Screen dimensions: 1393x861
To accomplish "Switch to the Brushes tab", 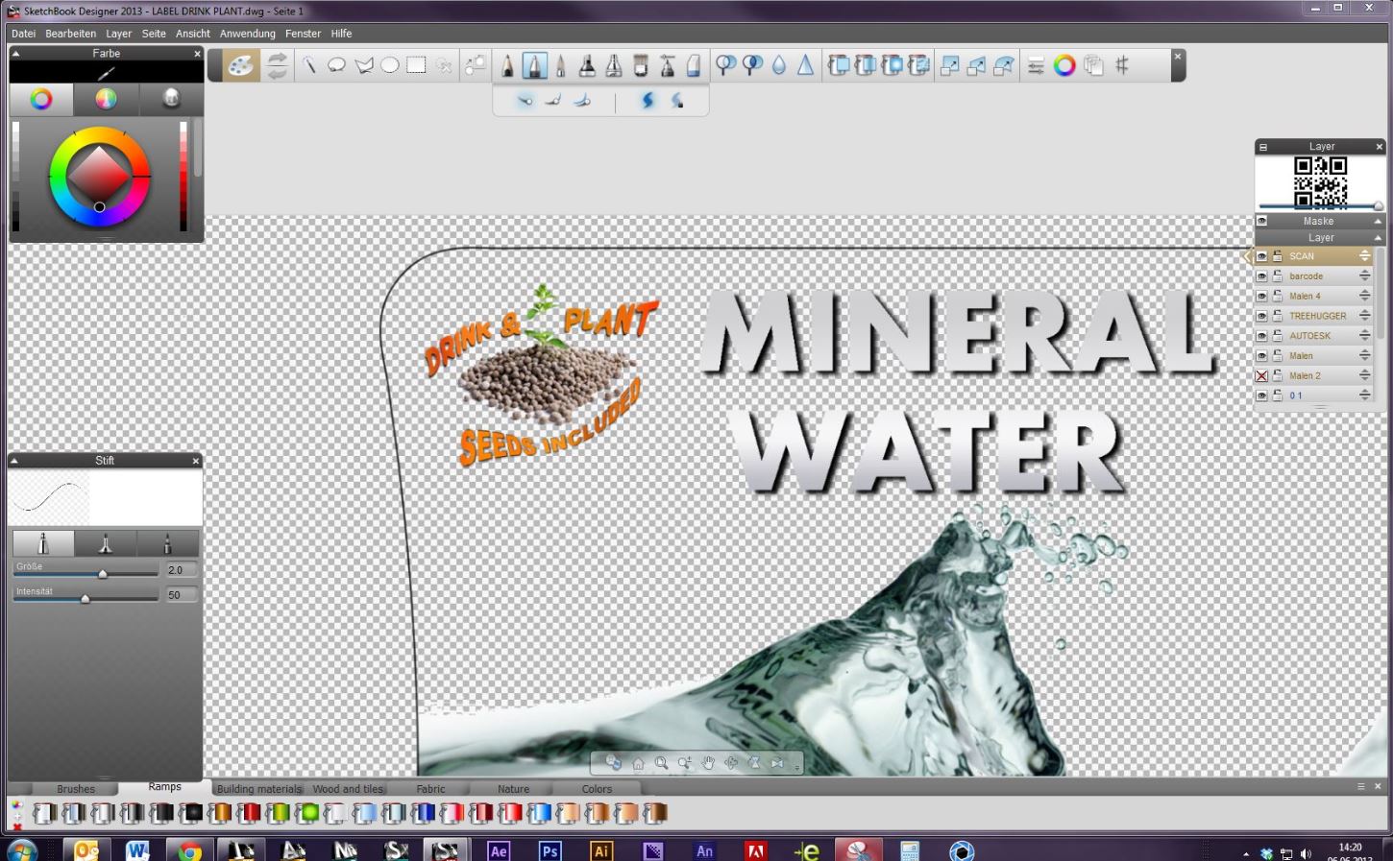I will point(76,789).
